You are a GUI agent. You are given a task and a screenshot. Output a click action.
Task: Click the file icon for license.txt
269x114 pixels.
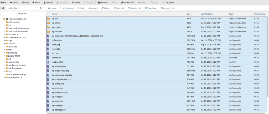click(48, 58)
